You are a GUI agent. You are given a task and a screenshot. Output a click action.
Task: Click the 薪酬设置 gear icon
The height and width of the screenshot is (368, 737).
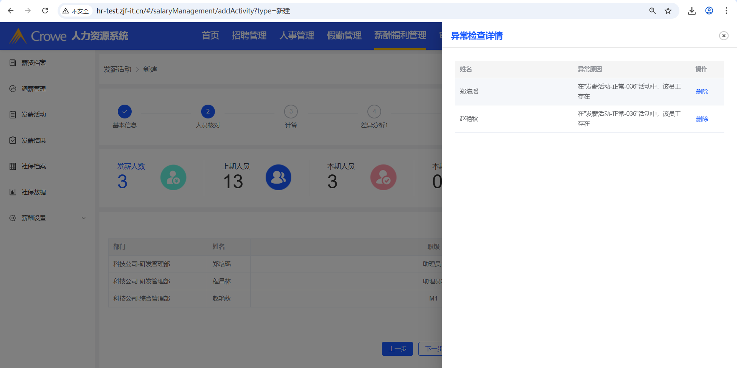pos(13,218)
